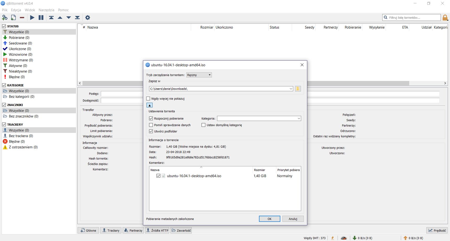
Task: Click the add torrent link icon
Action: [x=5, y=17]
